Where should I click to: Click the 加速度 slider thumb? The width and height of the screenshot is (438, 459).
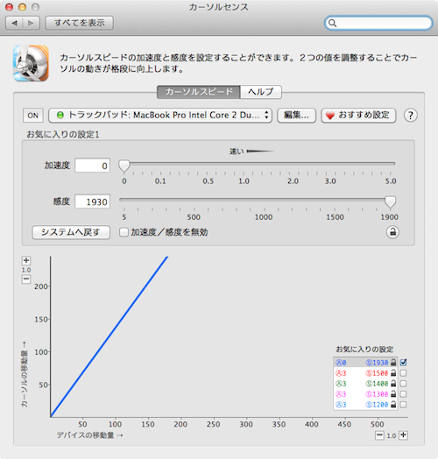[x=124, y=166]
